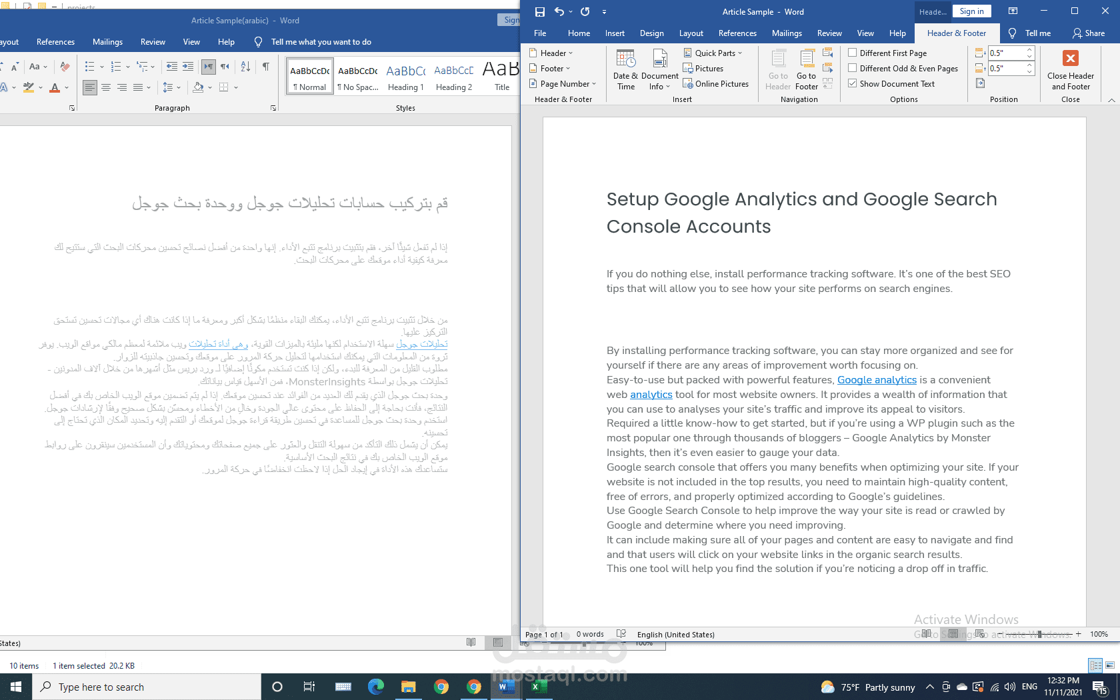The height and width of the screenshot is (700, 1120).
Task: Align text left in Arabic document
Action: [90, 87]
